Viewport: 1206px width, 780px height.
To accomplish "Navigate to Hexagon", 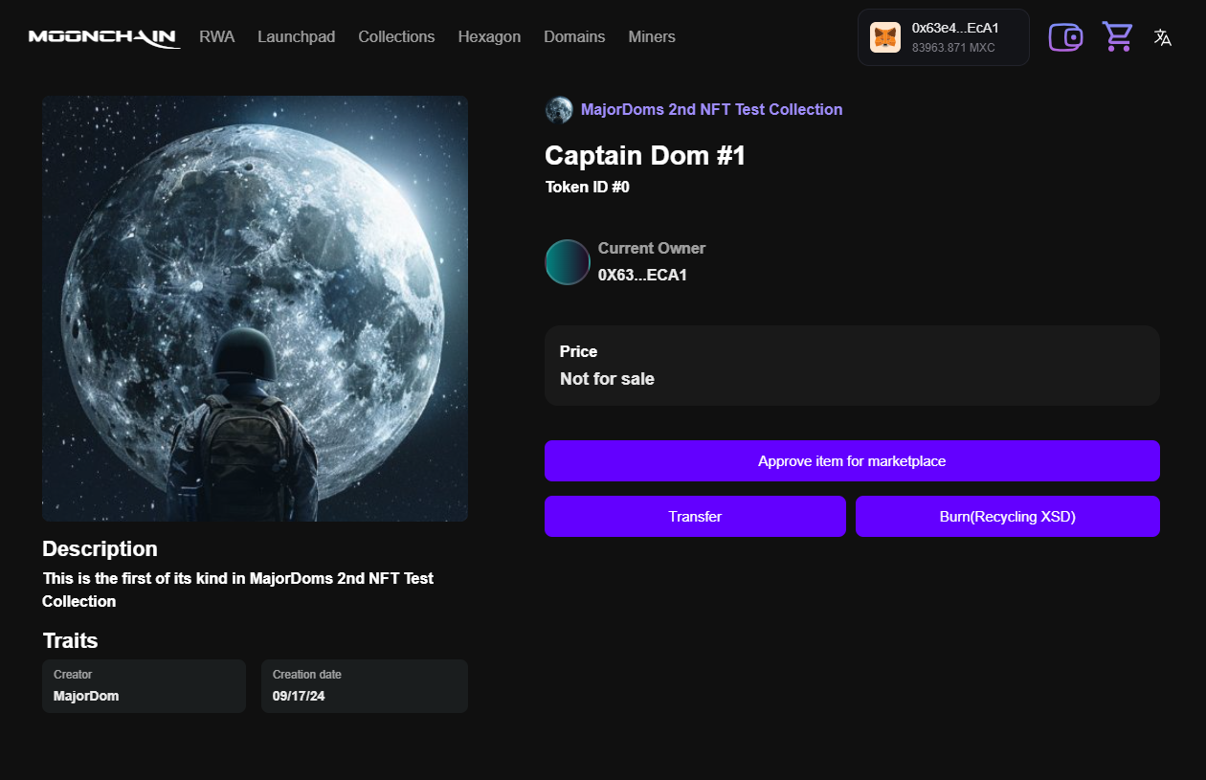I will click(489, 37).
